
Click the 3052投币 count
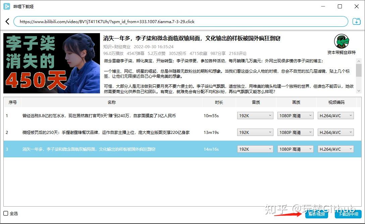(177, 54)
